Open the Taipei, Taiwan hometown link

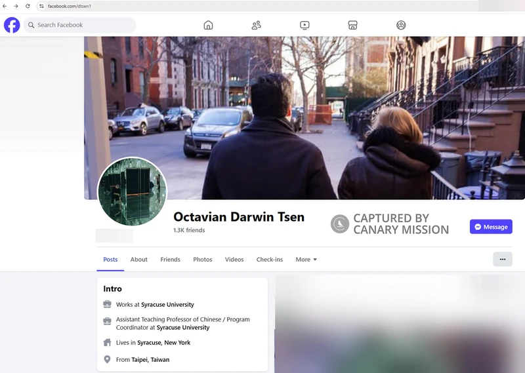click(x=150, y=360)
